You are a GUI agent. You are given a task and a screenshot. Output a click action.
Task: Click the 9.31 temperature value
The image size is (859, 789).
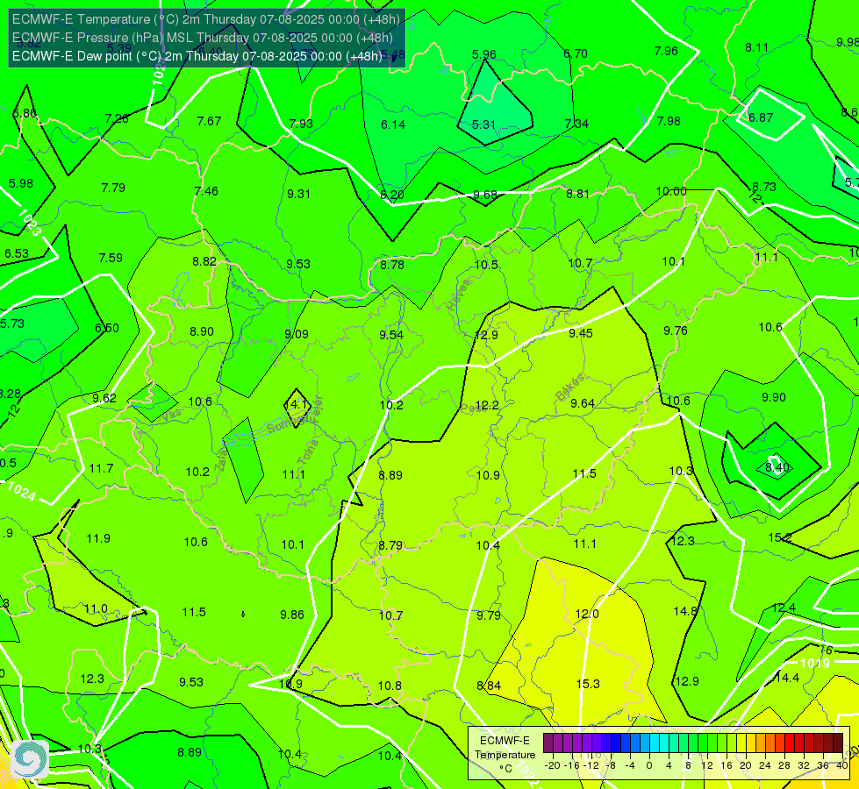[x=298, y=194]
